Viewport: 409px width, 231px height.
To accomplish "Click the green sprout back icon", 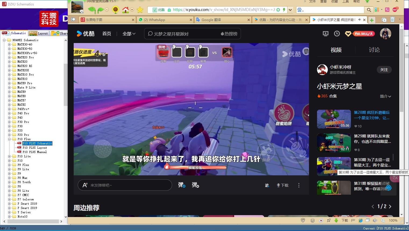I will (92, 10).
